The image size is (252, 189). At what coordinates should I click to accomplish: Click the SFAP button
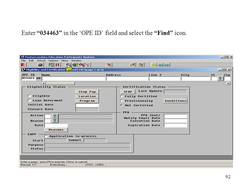(128, 92)
